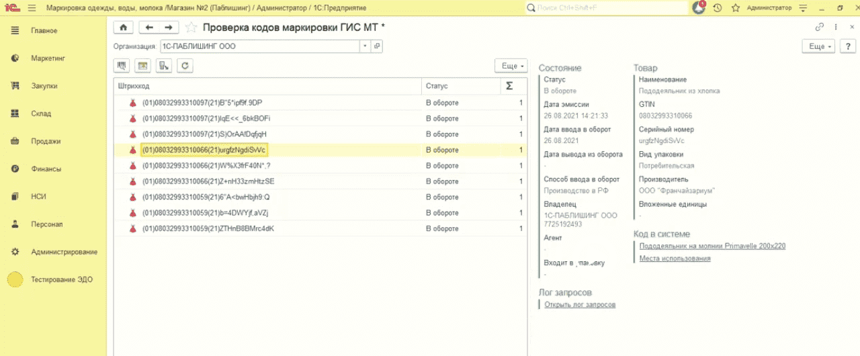
Task: Open link Пододеяльник на молнии Primavelle 200x220
Action: 712,246
